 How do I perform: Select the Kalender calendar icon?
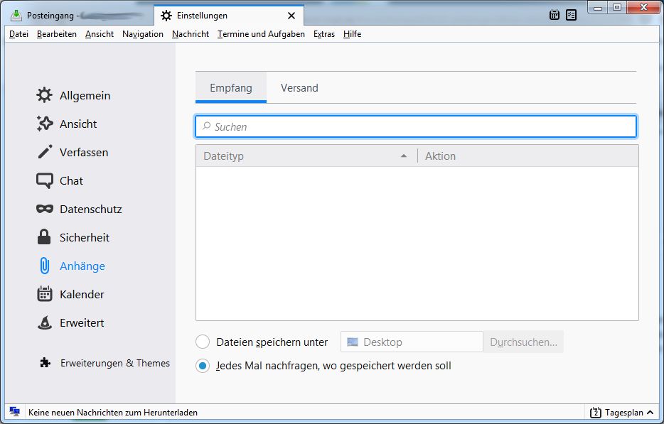point(45,294)
